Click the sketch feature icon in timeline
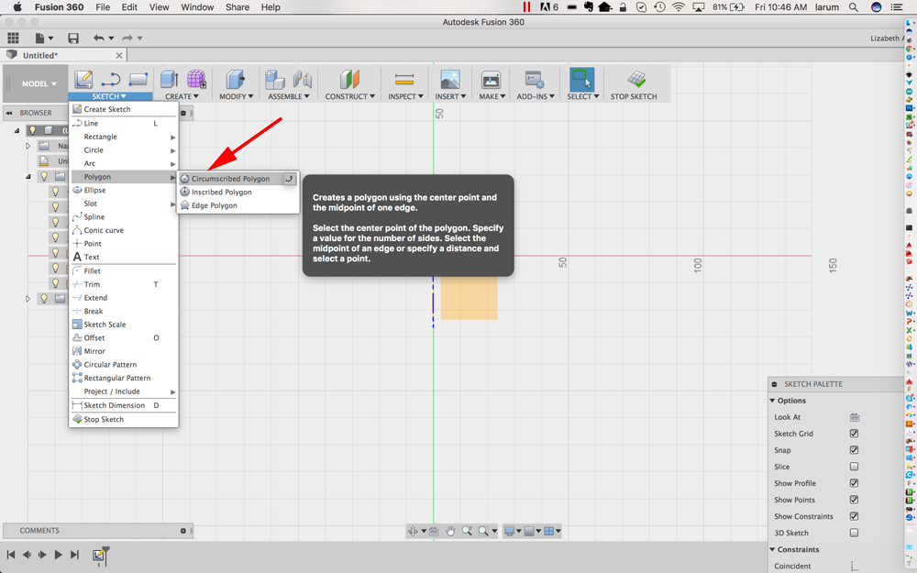The width and height of the screenshot is (917, 573). tap(99, 555)
